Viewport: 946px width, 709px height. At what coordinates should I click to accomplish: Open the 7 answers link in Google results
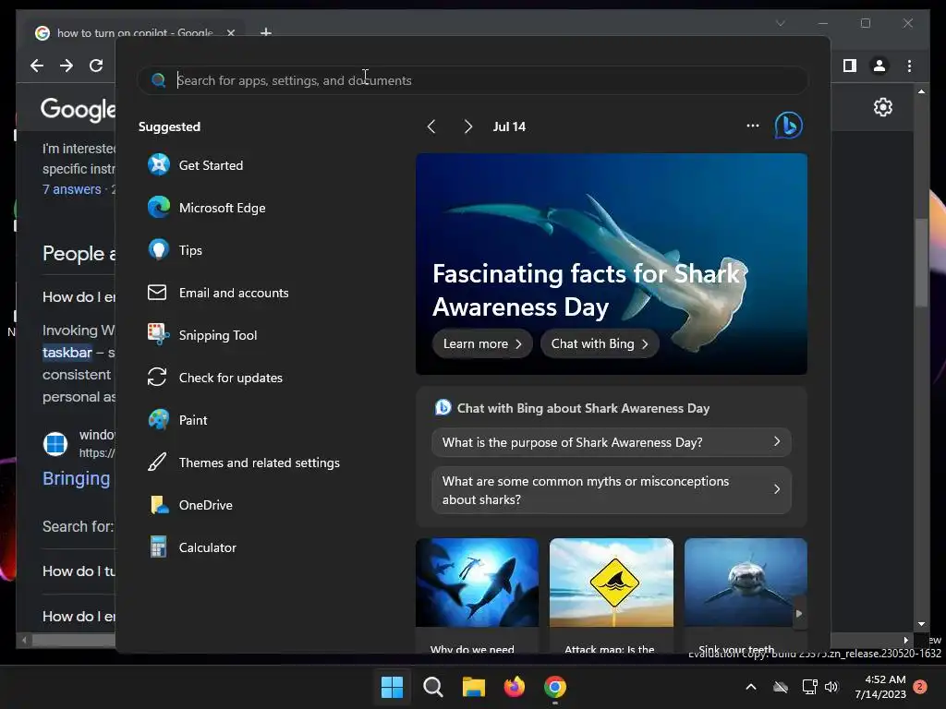[x=72, y=188]
